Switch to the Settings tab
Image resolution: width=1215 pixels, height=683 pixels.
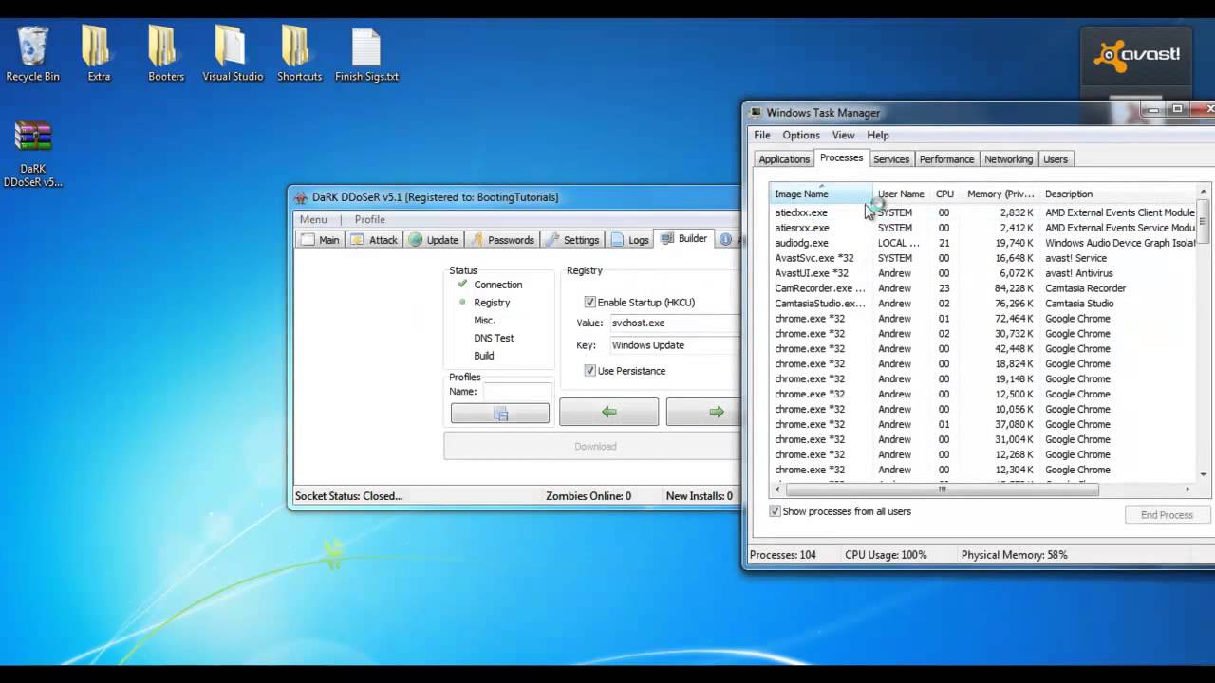(x=572, y=240)
